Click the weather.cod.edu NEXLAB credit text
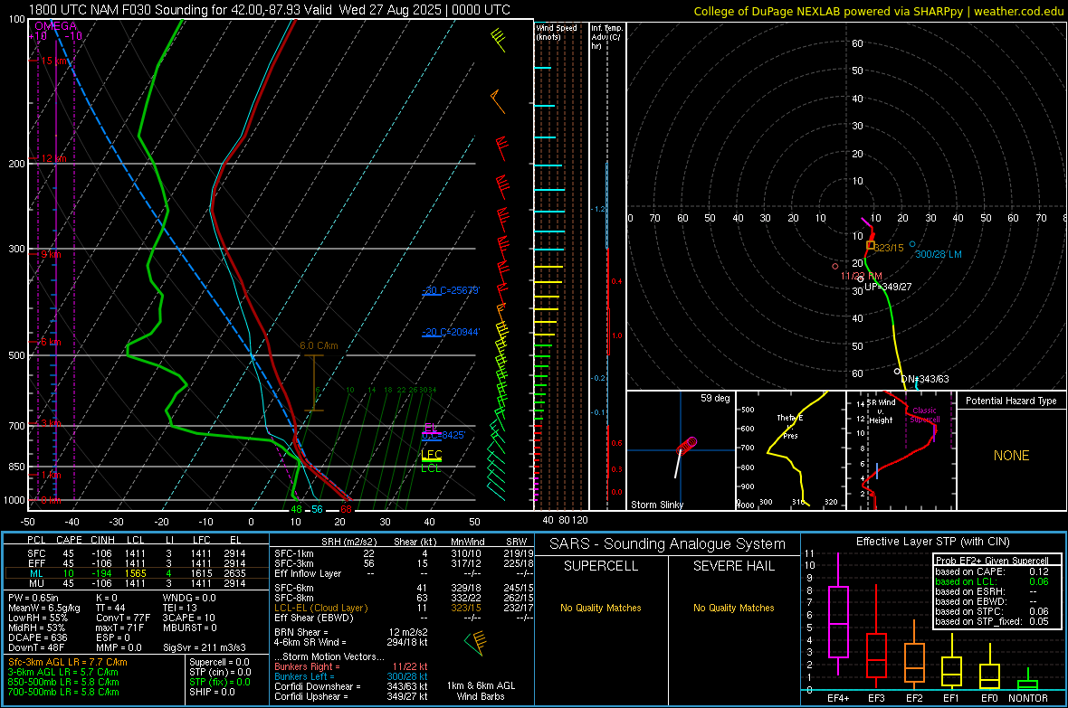The image size is (1068, 708). (878, 11)
